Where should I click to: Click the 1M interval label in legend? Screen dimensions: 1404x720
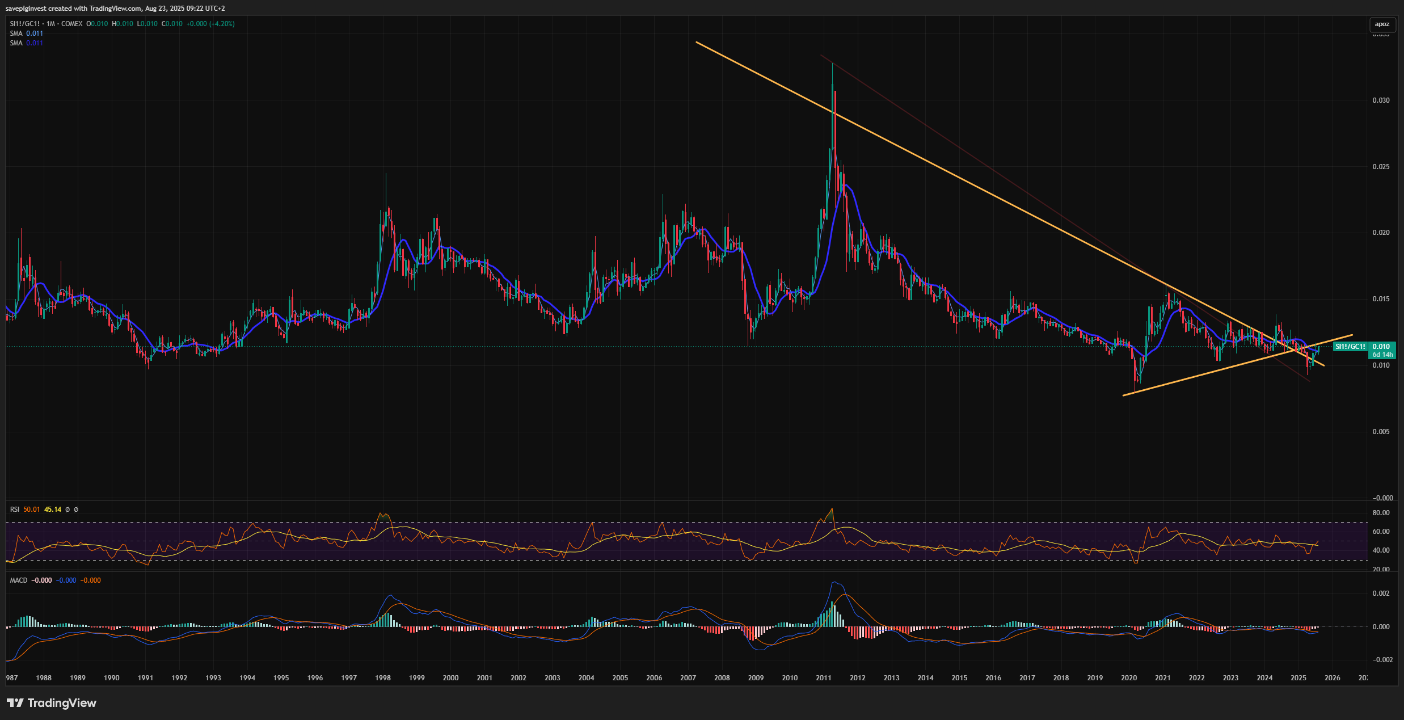pyautogui.click(x=51, y=24)
